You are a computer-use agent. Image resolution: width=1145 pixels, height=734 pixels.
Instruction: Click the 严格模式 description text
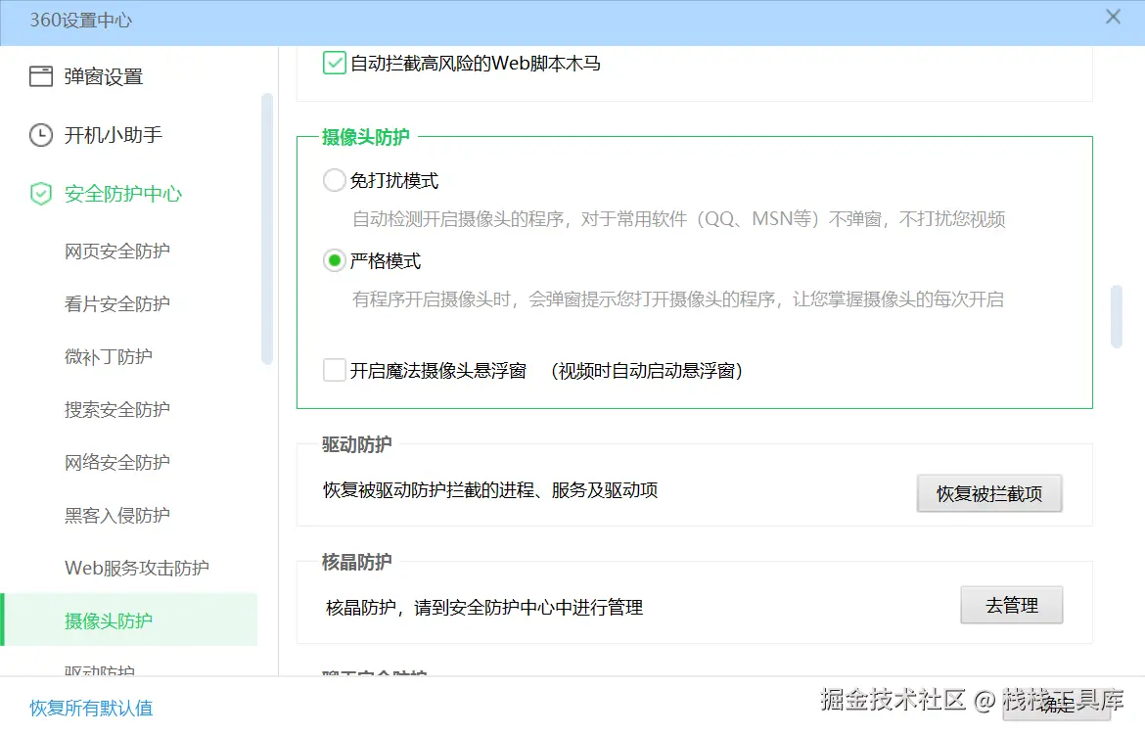[x=678, y=298]
